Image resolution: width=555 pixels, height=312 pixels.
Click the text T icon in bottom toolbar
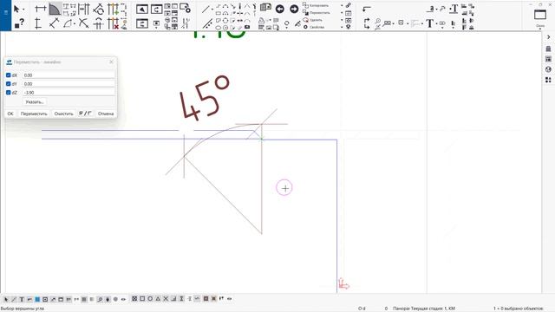tap(22, 299)
